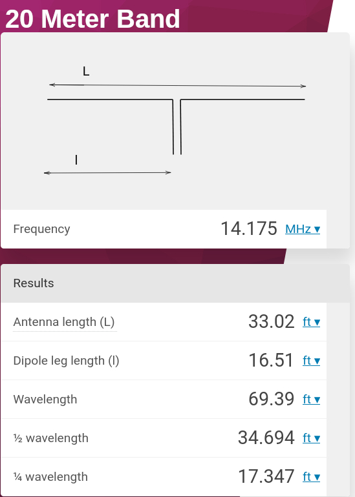Open ¼ wavelength ft unit dropdown
This screenshot has height=497, width=355.
pyautogui.click(x=311, y=476)
